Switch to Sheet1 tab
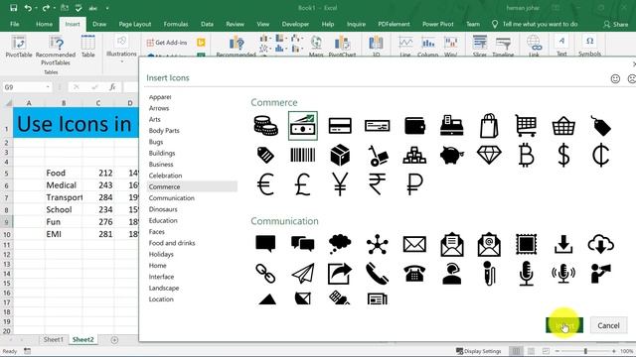 pyautogui.click(x=54, y=339)
